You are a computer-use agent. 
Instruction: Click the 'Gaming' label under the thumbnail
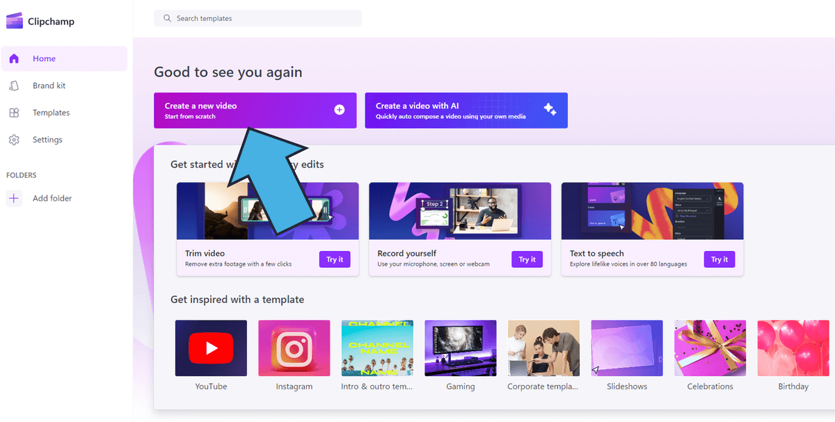[461, 387]
